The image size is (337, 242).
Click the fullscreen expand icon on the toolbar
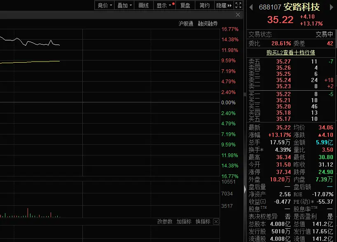pyautogui.click(x=238, y=5)
